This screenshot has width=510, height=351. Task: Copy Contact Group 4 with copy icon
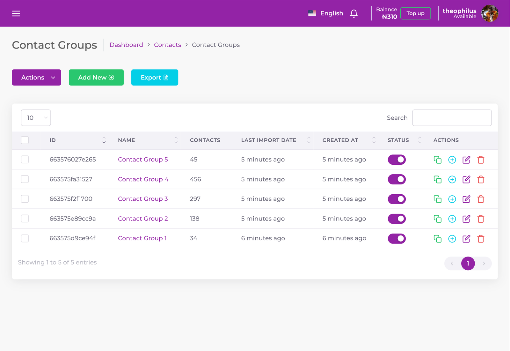tap(438, 179)
